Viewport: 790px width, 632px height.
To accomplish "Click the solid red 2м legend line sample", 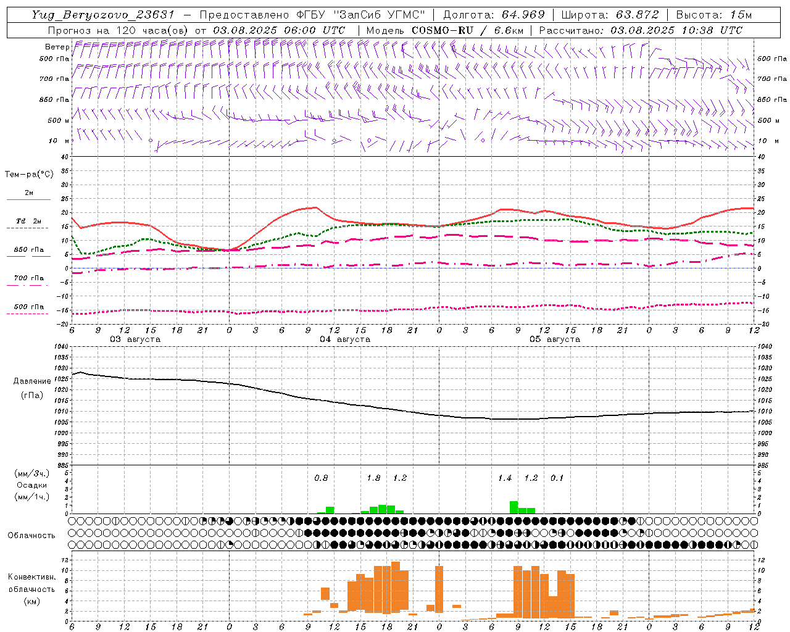I will coord(28,199).
